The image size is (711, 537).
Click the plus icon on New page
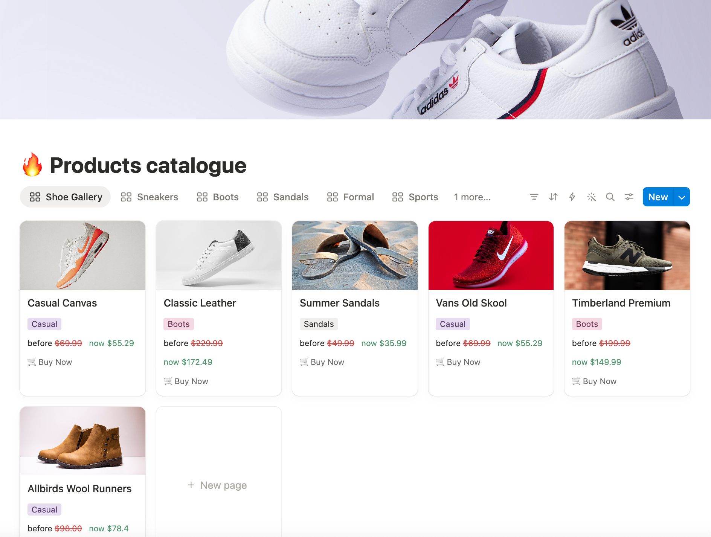pos(191,485)
